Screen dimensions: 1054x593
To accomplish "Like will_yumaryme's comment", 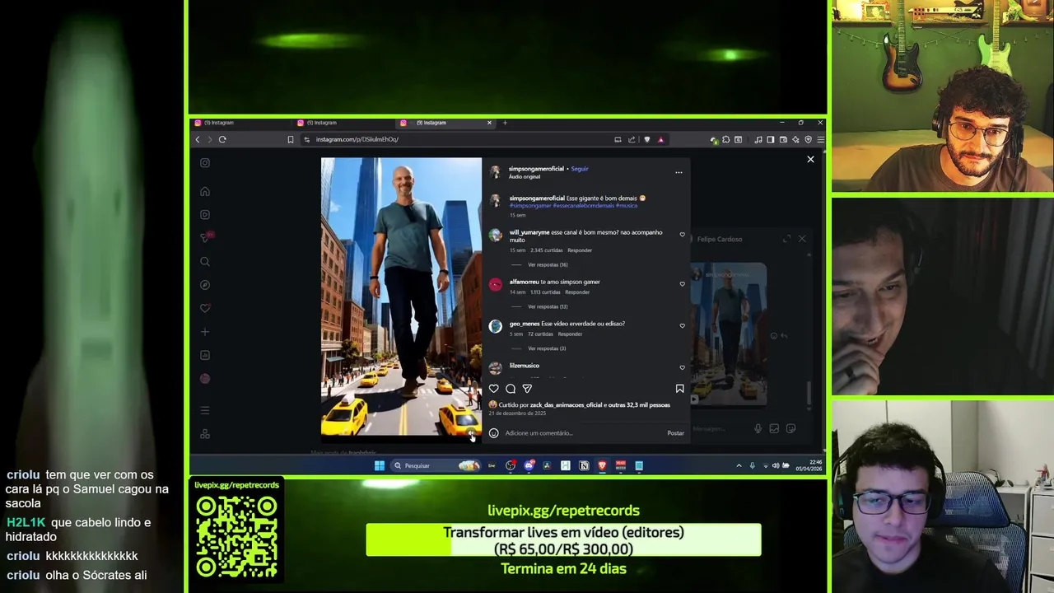I will 682,235.
